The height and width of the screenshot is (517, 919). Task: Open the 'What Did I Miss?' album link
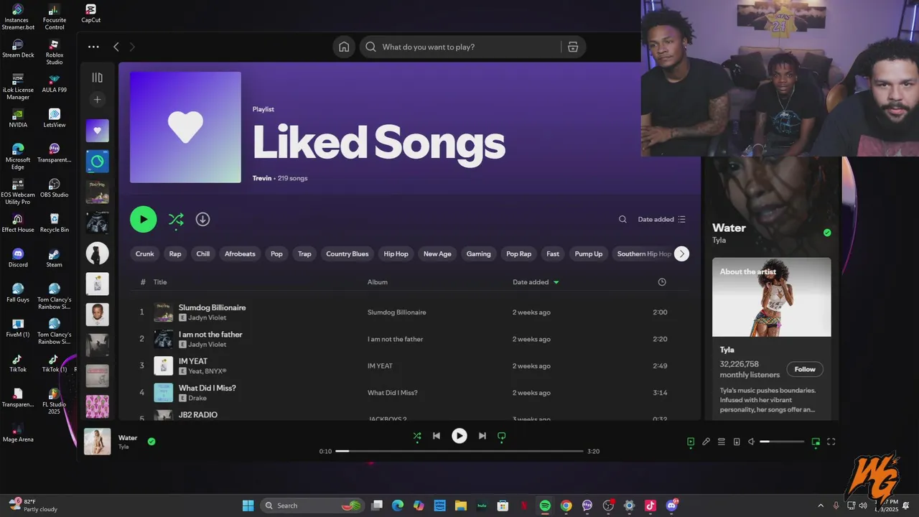pos(393,393)
